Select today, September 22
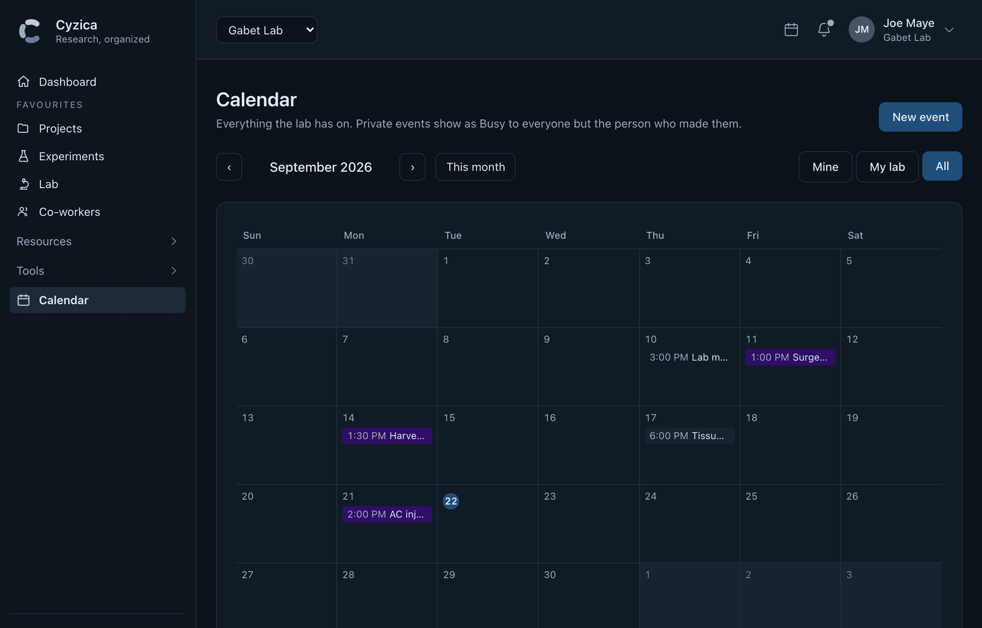Image resolution: width=982 pixels, height=628 pixels. click(451, 501)
